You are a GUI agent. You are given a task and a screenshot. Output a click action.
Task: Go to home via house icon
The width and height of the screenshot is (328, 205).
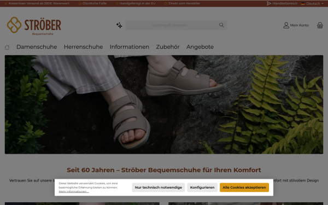point(7,47)
